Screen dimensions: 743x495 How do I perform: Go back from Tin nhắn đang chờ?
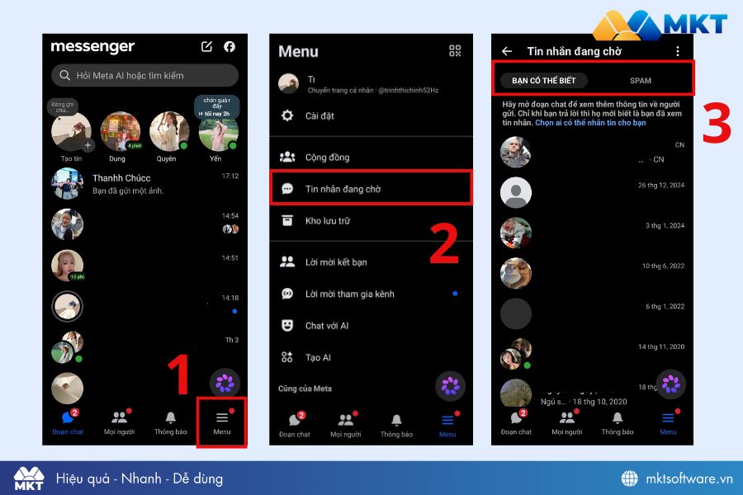507,51
